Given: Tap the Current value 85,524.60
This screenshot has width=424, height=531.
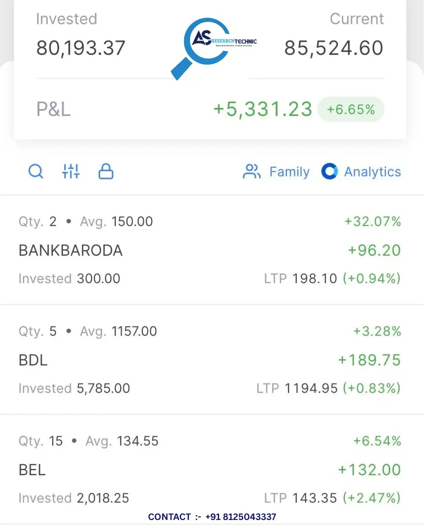Looking at the screenshot, I should tap(334, 48).
